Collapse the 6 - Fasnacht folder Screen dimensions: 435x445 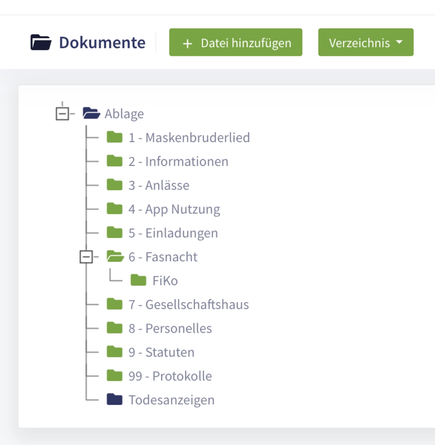(x=87, y=257)
